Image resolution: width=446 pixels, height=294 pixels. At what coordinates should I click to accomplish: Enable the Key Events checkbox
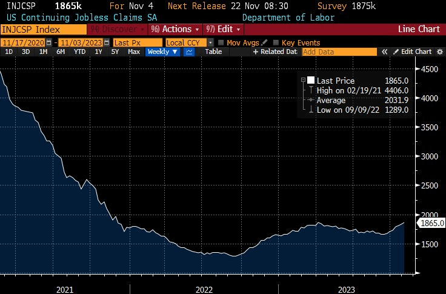pyautogui.click(x=276, y=42)
